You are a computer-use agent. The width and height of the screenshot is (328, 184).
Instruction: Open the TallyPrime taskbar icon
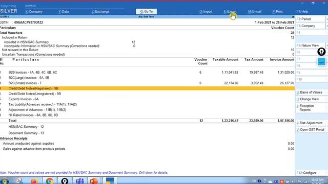point(110,180)
